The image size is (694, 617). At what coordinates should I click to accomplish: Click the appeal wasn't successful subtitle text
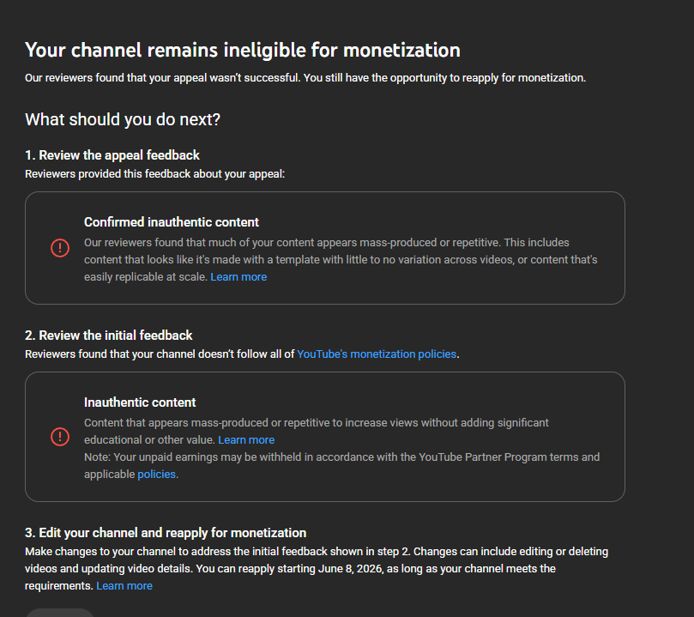pos(305,78)
